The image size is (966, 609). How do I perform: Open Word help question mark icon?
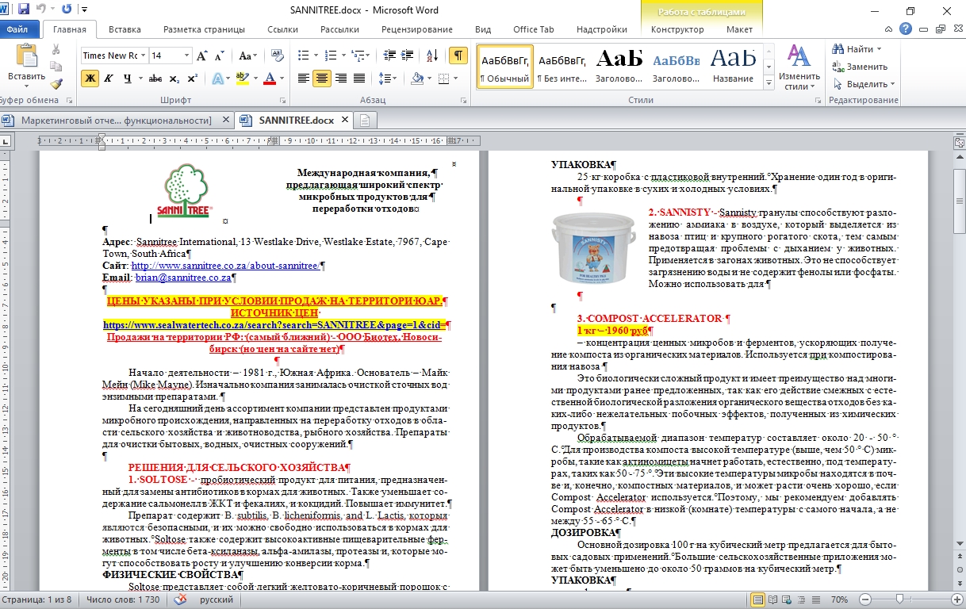[907, 29]
